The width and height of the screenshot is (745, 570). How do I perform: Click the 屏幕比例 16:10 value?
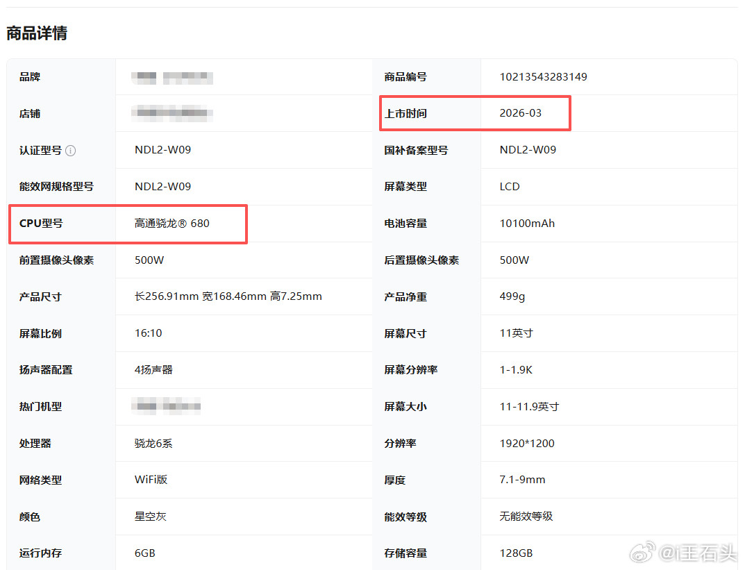coord(148,333)
